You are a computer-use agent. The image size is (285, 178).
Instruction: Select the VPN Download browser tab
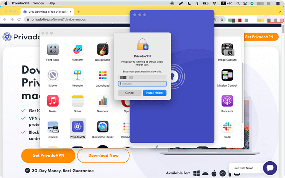coord(48,12)
